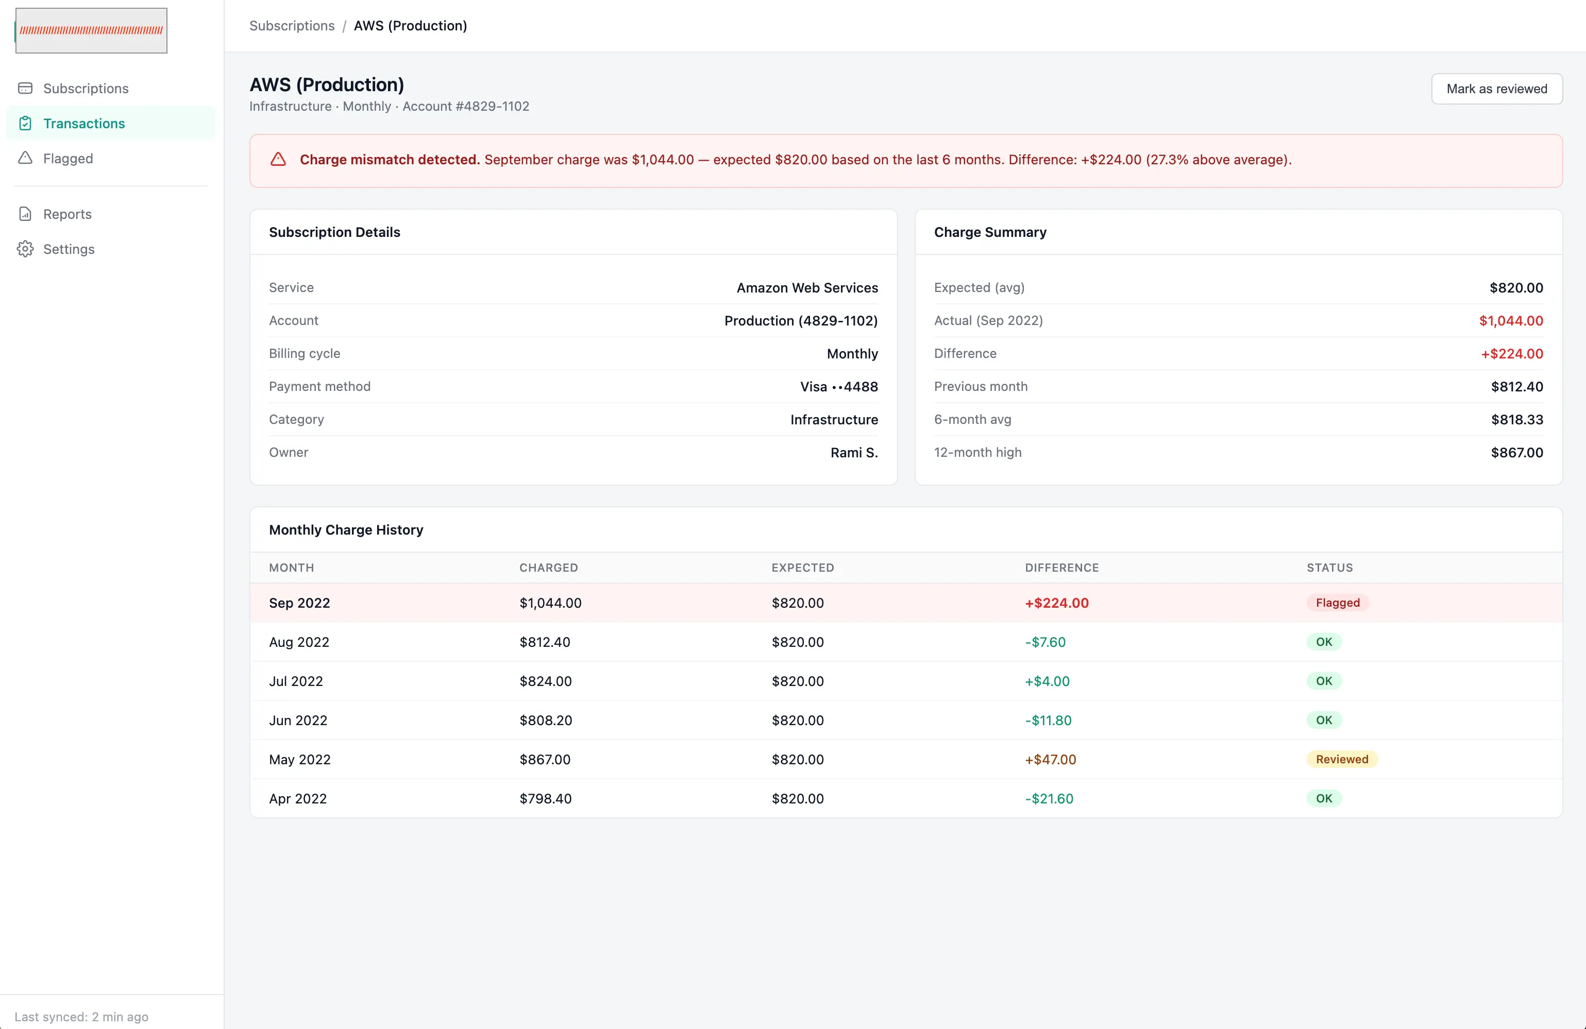
Task: Click the +$47.00 difference value
Action: point(1051,759)
